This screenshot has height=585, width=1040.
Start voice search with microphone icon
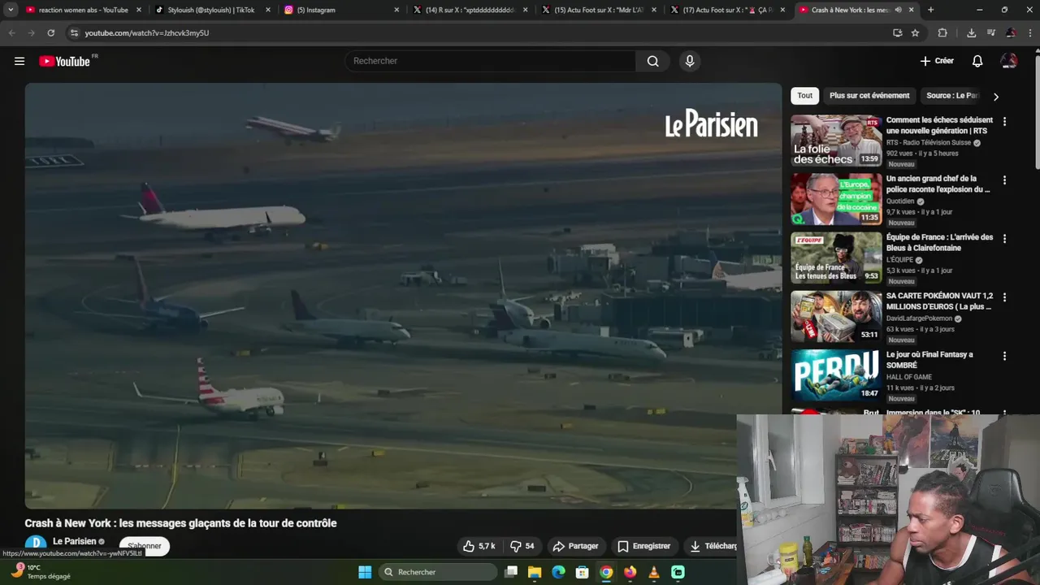(690, 61)
